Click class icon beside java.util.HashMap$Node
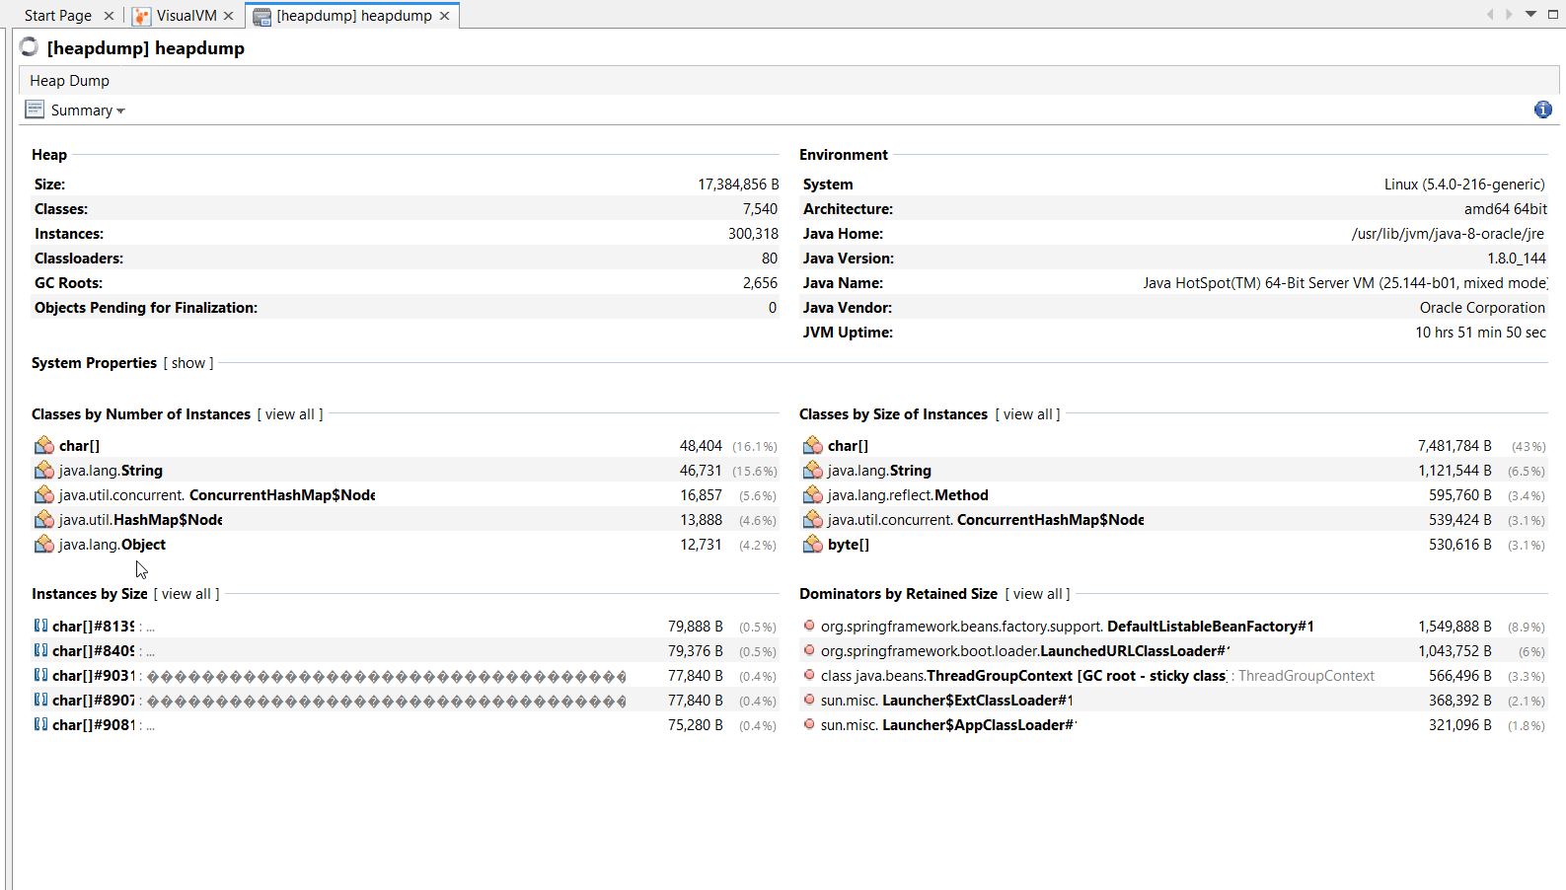This screenshot has height=890, width=1566. tap(44, 520)
